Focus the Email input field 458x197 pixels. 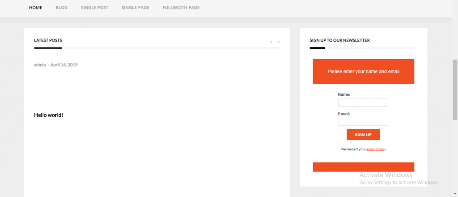[x=363, y=122]
